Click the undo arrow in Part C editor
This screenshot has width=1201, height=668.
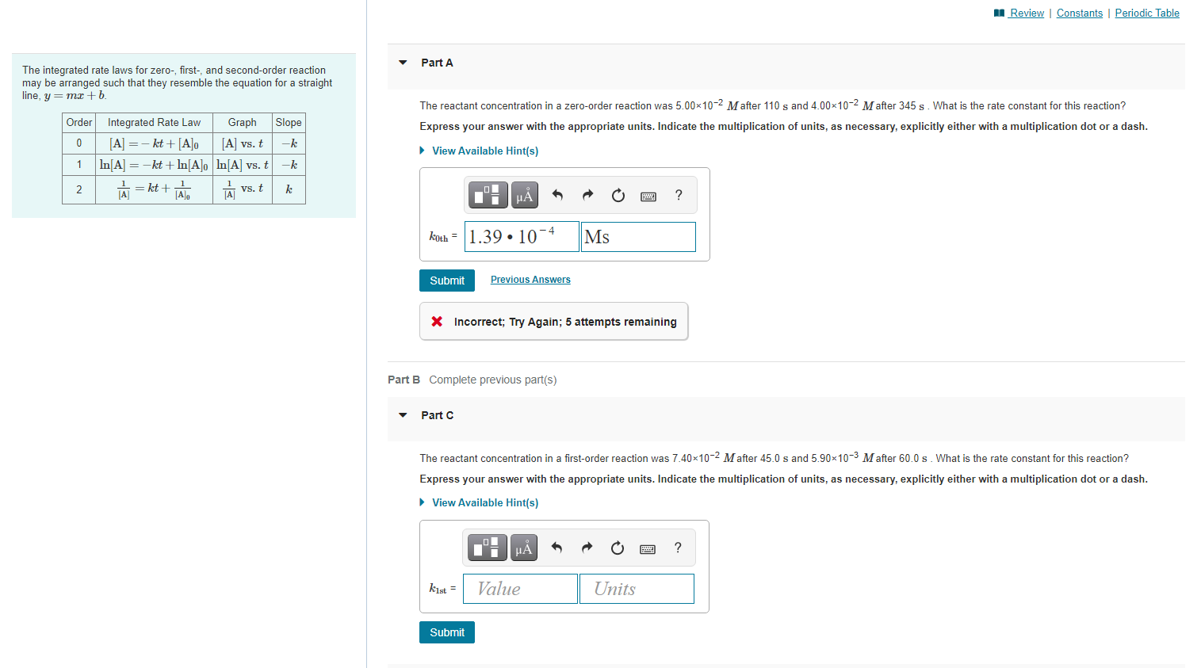coord(557,547)
